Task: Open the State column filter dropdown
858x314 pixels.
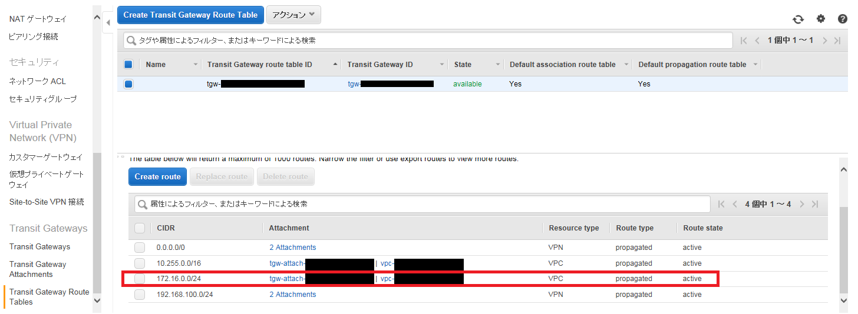Action: [498, 65]
